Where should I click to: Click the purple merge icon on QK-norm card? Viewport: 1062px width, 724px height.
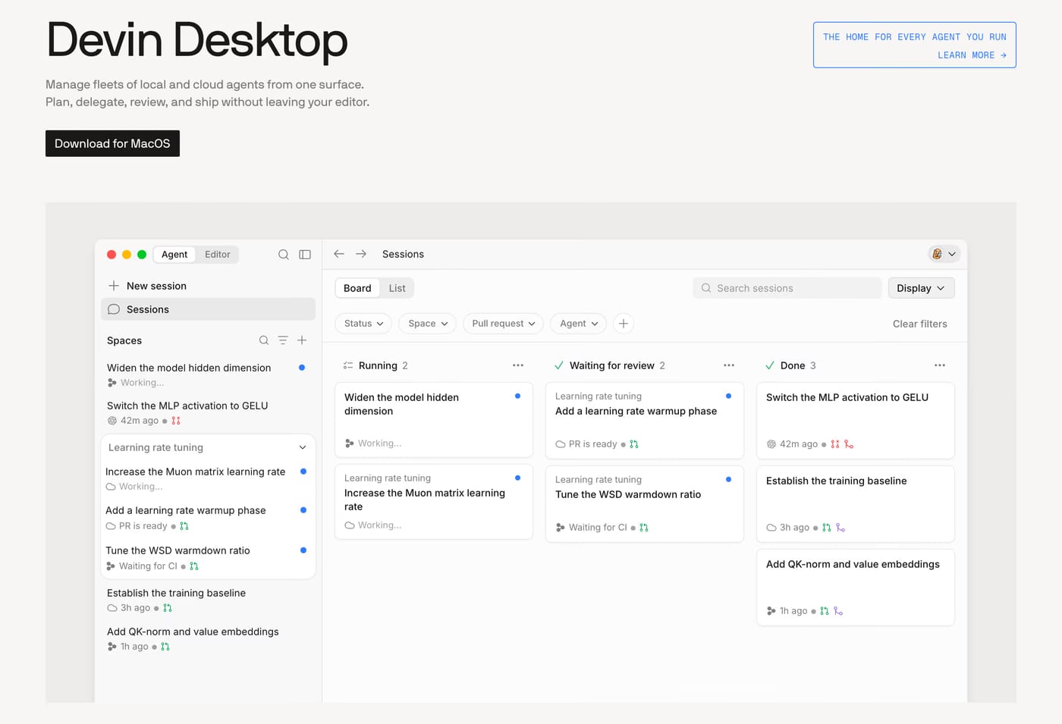pyautogui.click(x=838, y=611)
